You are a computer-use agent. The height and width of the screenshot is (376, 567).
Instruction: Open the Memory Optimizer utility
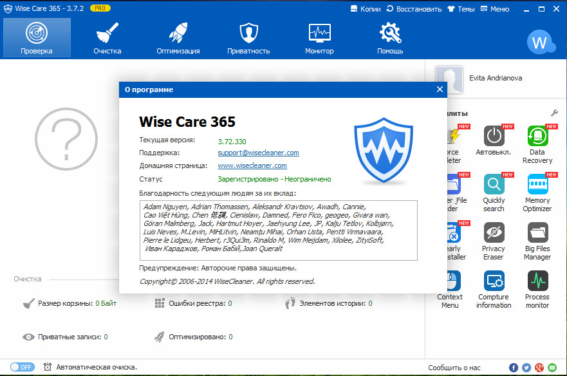[x=537, y=193]
